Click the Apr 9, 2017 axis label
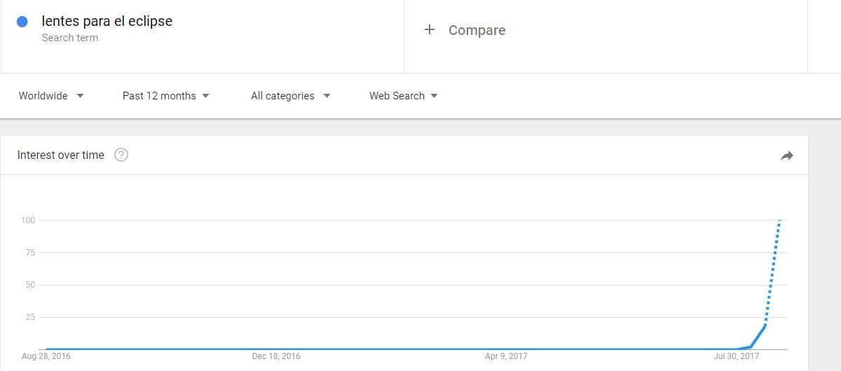This screenshot has height=371, width=841. (506, 356)
